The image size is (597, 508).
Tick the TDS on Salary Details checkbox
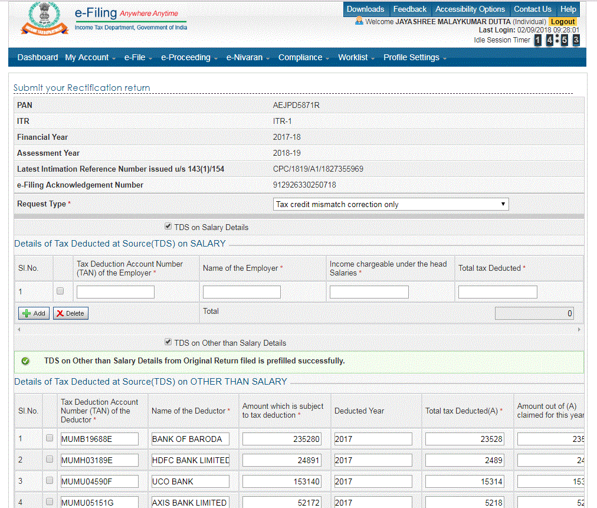[168, 226]
